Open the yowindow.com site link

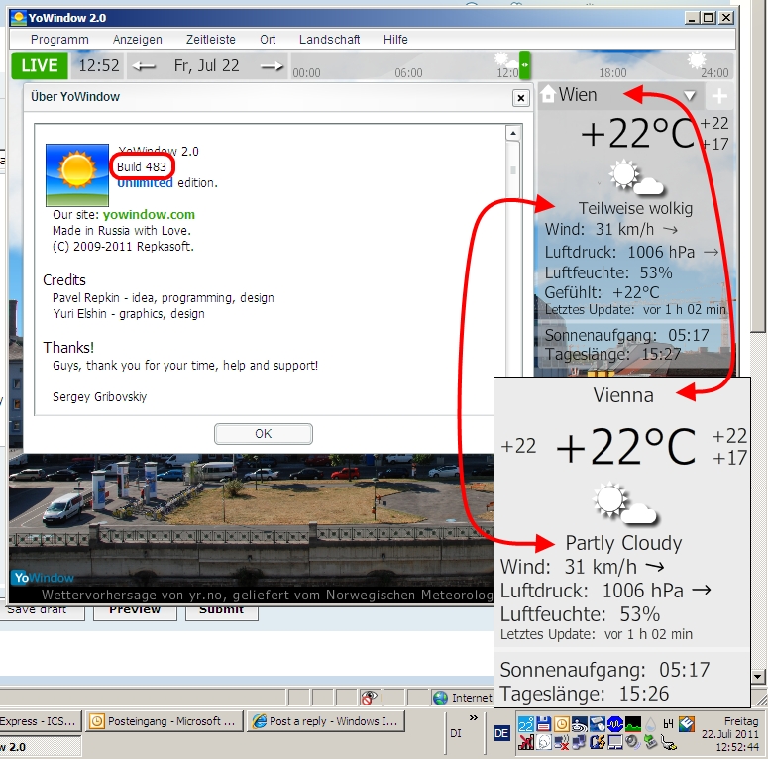click(149, 214)
